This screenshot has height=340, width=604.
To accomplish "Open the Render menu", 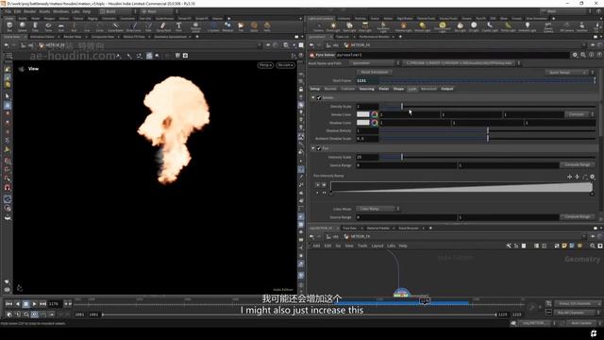I will [29, 11].
